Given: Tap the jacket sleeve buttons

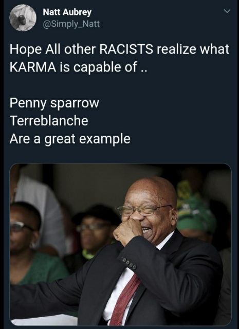Looking at the screenshot, I should [x=129, y=264].
